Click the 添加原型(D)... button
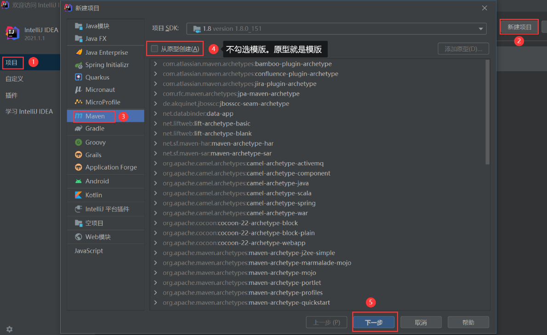This screenshot has height=335, width=547. 463,49
